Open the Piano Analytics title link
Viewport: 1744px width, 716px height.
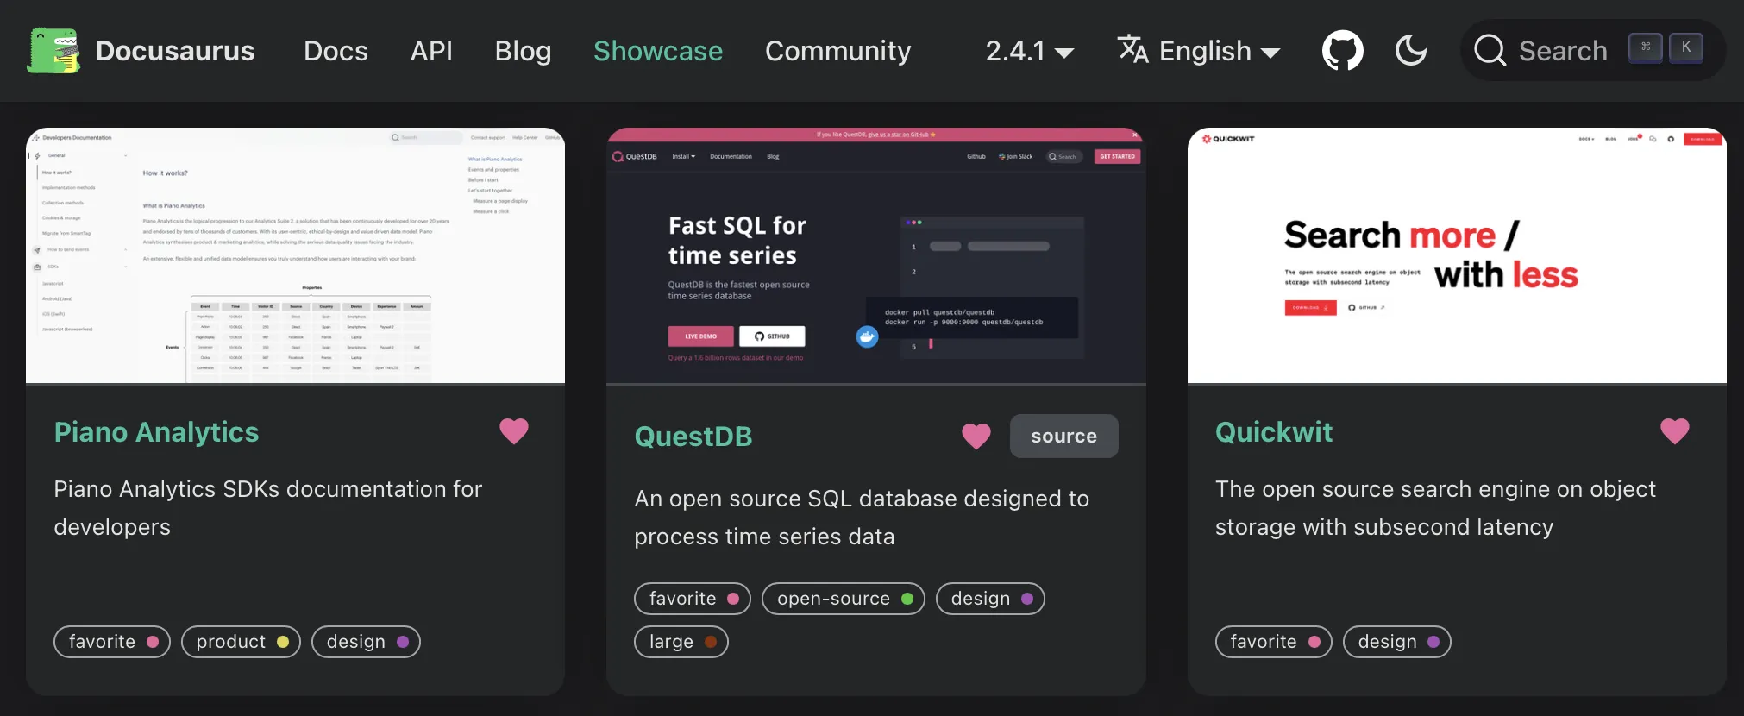tap(156, 431)
